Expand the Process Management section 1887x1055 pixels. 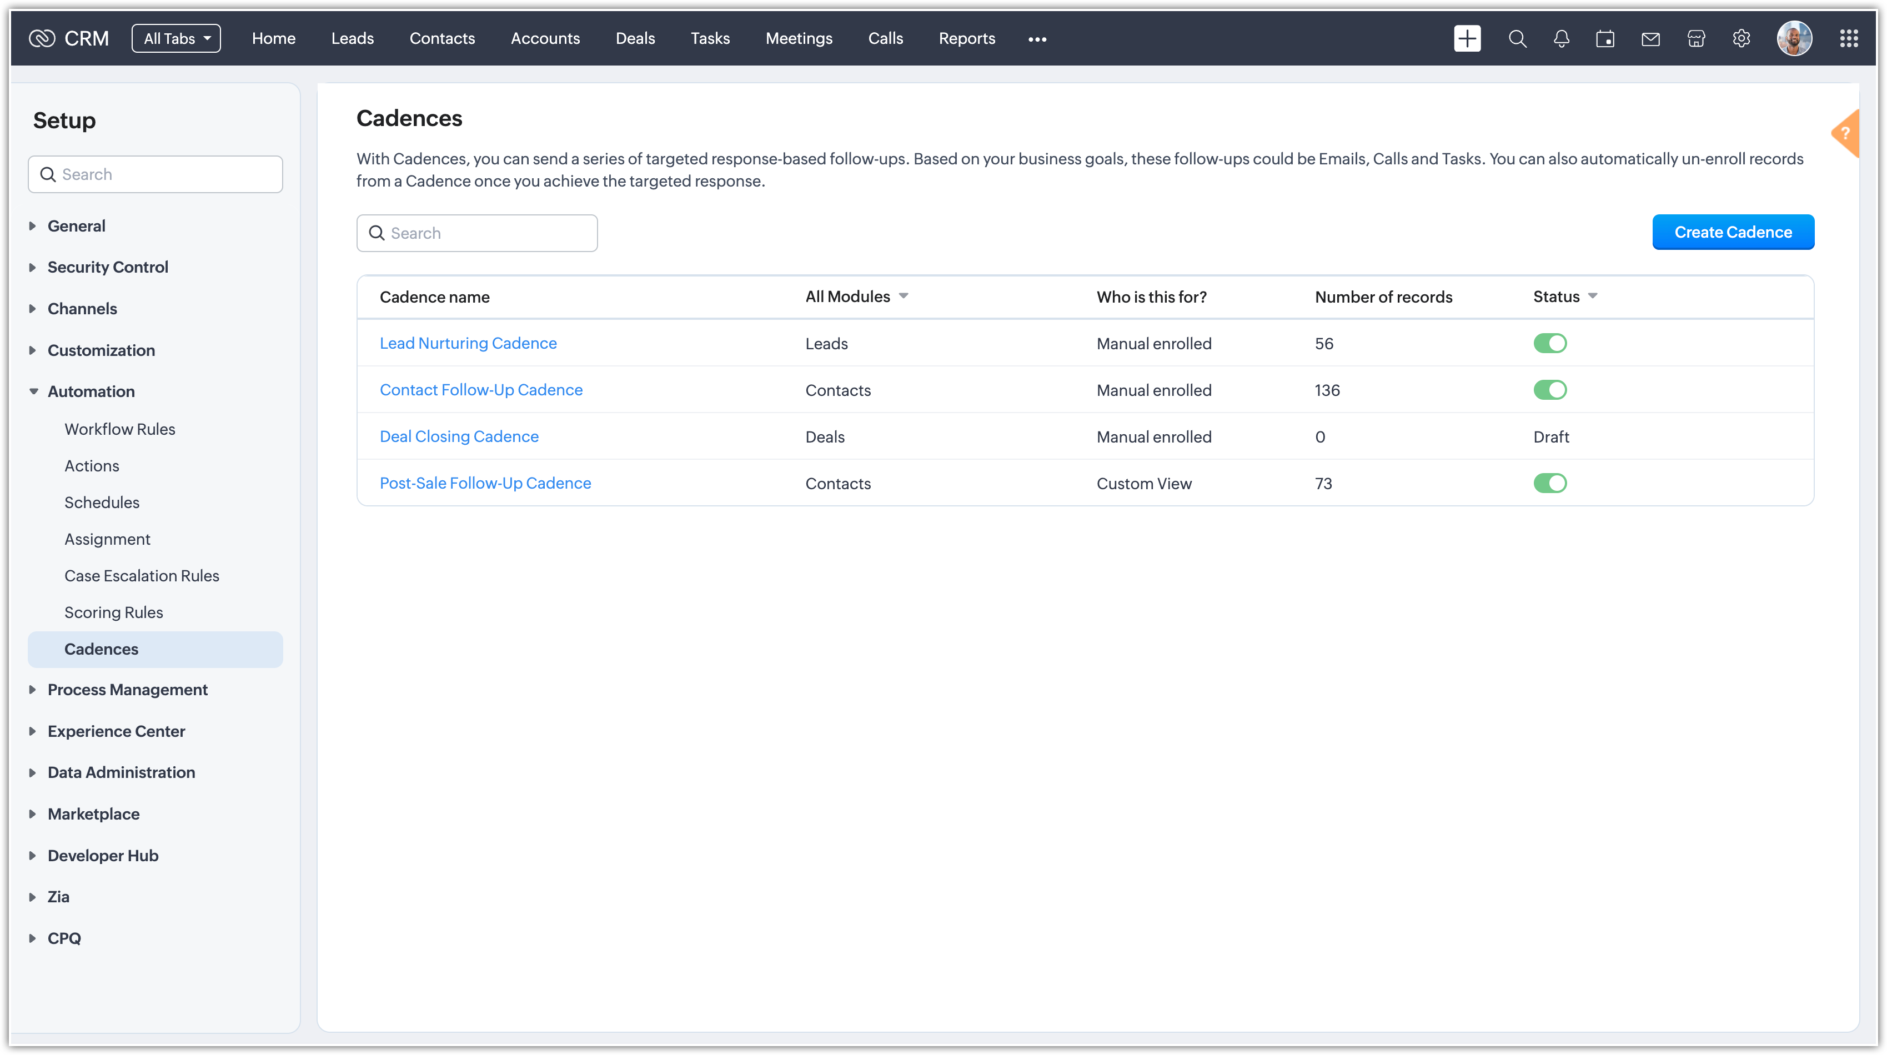(x=128, y=690)
